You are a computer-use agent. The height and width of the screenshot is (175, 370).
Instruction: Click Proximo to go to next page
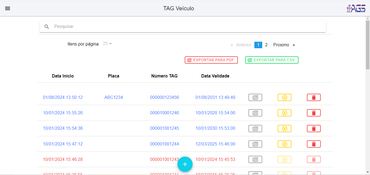coord(281,45)
